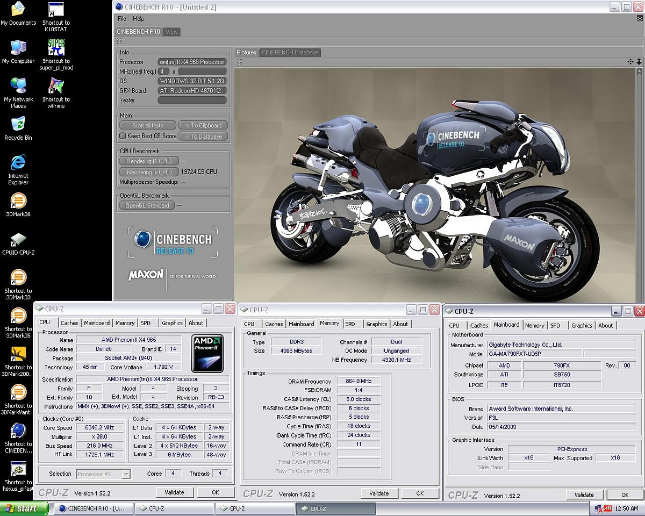Open Caches tab in the left CPU-Z window
645x516 pixels.
[x=69, y=323]
